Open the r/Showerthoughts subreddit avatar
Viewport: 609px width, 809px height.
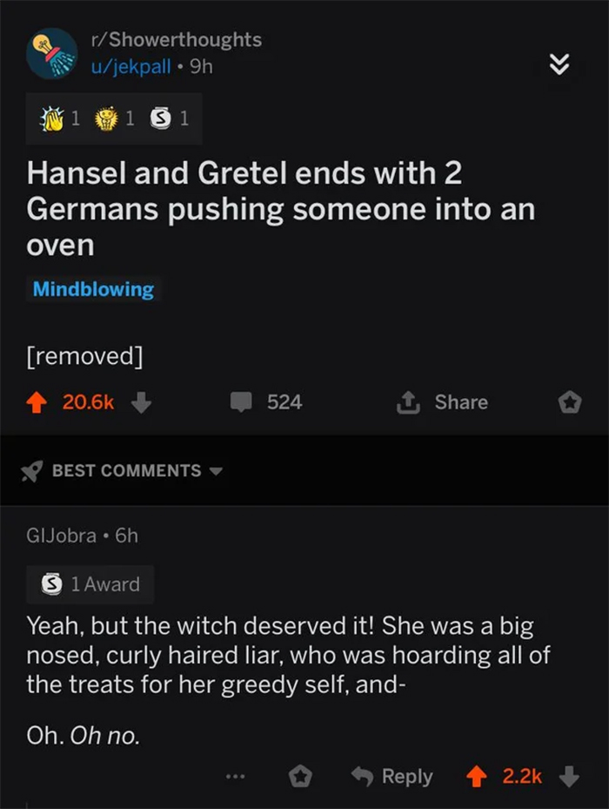(x=53, y=53)
